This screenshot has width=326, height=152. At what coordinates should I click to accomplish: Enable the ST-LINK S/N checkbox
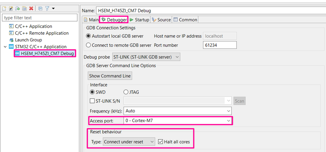pyautogui.click(x=92, y=101)
